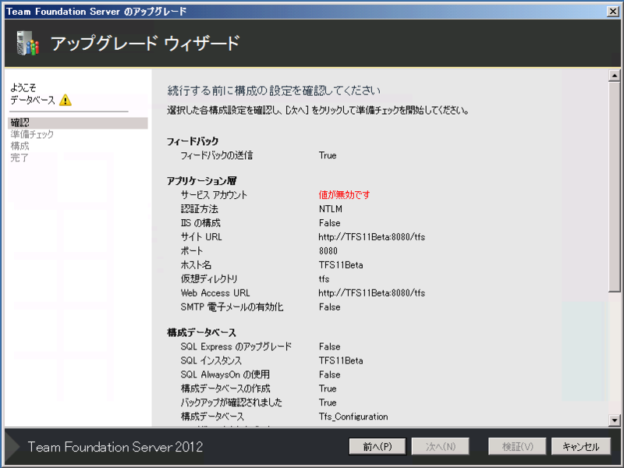Click the Web Access URL value
The height and width of the screenshot is (468, 624).
[x=372, y=293]
